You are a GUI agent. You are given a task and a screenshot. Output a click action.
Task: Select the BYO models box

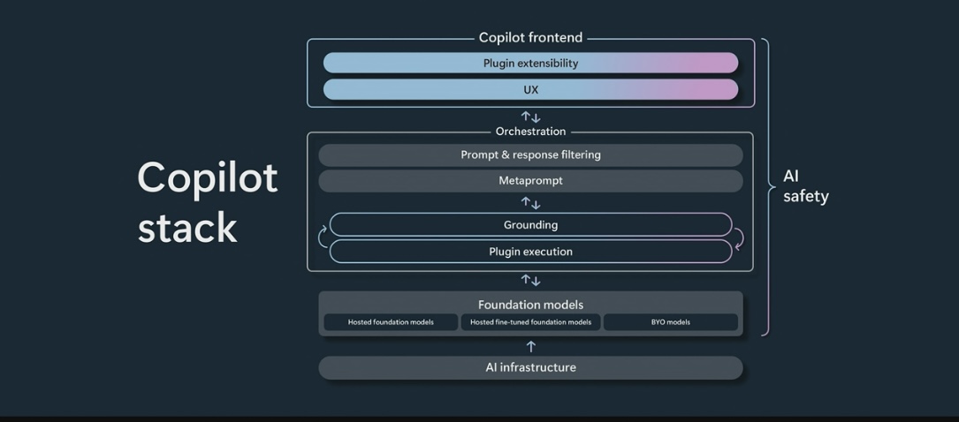coord(670,322)
